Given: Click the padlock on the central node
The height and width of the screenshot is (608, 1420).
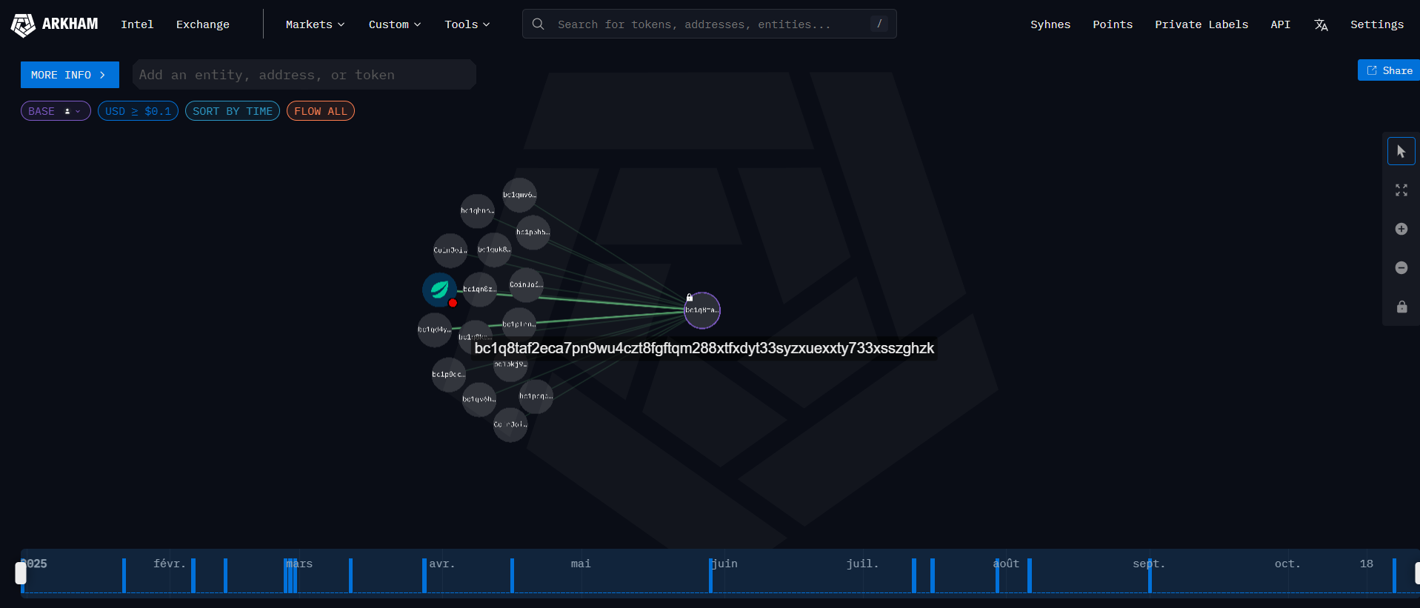Looking at the screenshot, I should (x=690, y=297).
